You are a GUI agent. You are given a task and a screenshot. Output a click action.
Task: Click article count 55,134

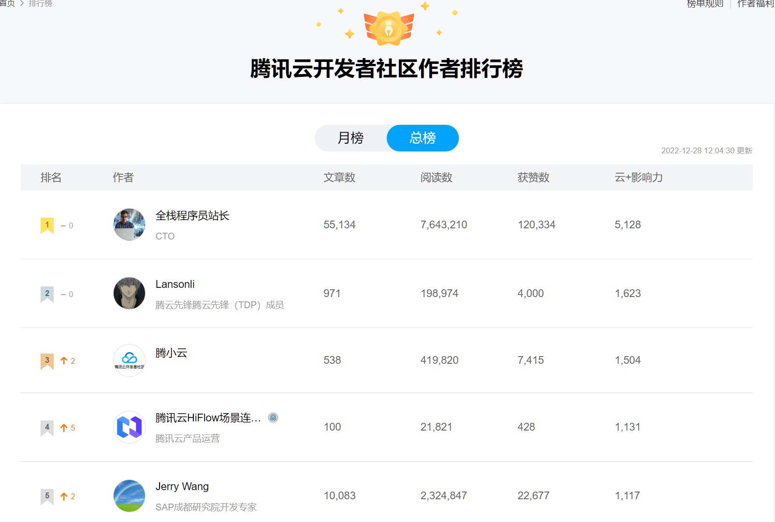pos(339,225)
